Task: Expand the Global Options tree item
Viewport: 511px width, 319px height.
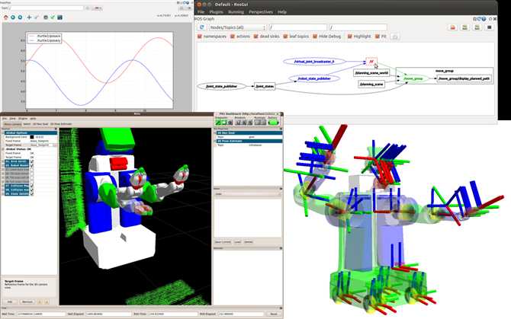Action: 4,133
